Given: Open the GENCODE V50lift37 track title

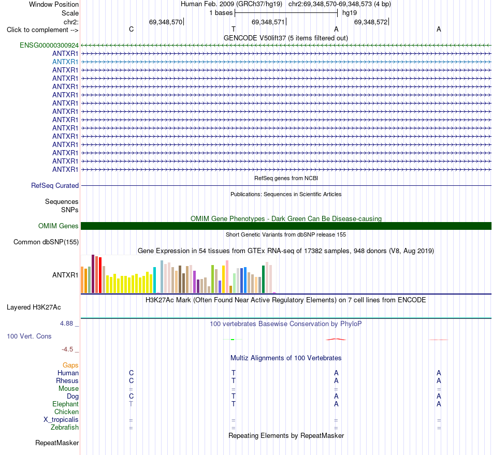Looking at the screenshot, I should pyautogui.click(x=285, y=38).
